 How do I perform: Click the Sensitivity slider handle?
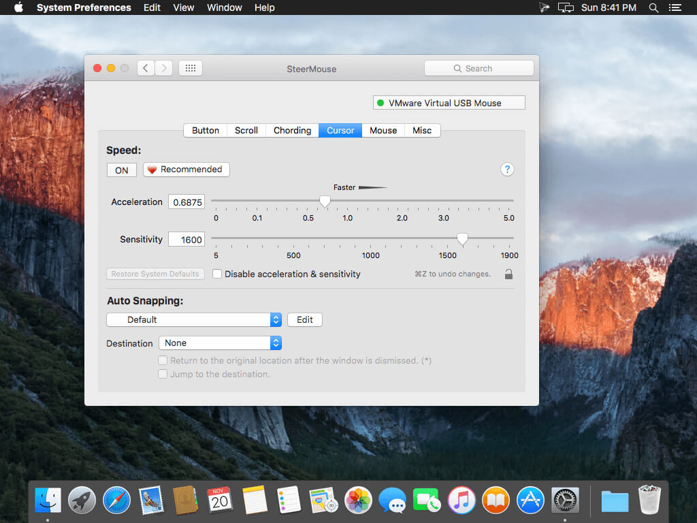(x=462, y=238)
